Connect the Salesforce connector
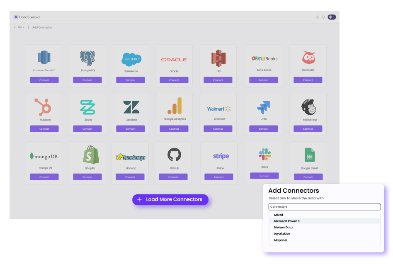Image resolution: width=393 pixels, height=264 pixels. [x=131, y=80]
